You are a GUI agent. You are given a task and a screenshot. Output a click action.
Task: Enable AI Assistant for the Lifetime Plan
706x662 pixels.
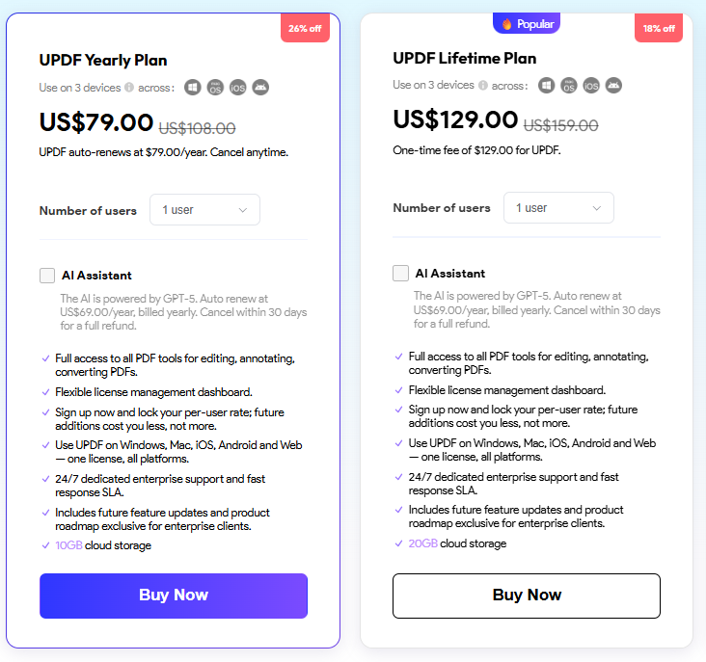click(400, 273)
